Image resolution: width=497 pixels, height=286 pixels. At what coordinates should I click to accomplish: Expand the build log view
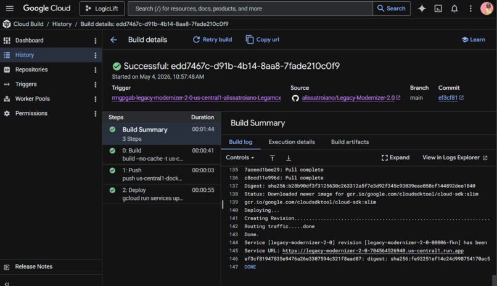pyautogui.click(x=395, y=157)
